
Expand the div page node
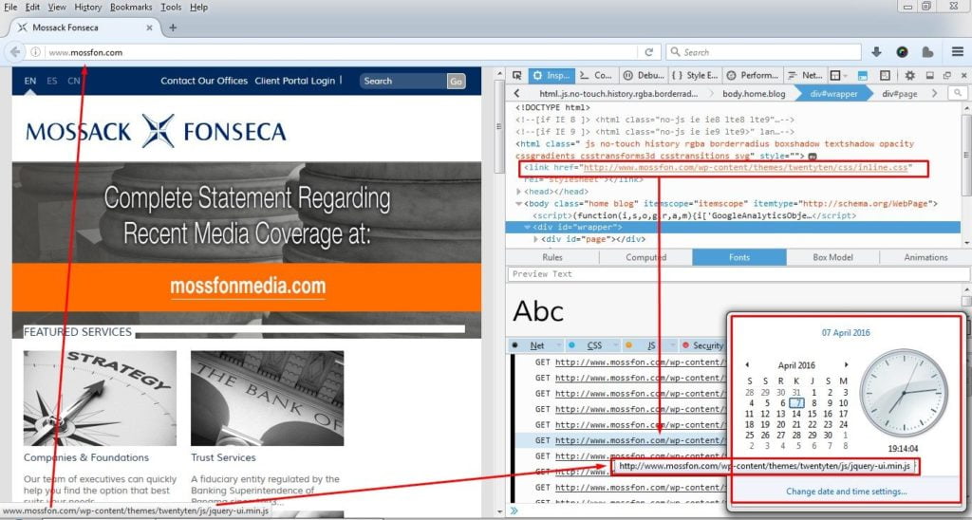click(536, 239)
